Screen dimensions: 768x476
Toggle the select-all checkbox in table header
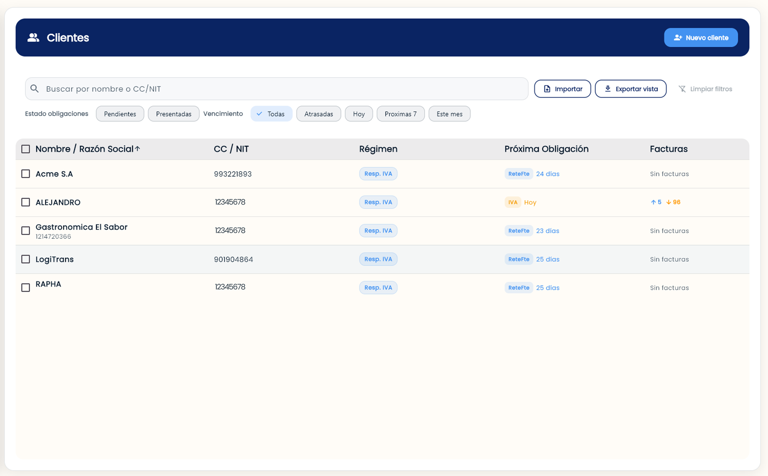point(26,149)
